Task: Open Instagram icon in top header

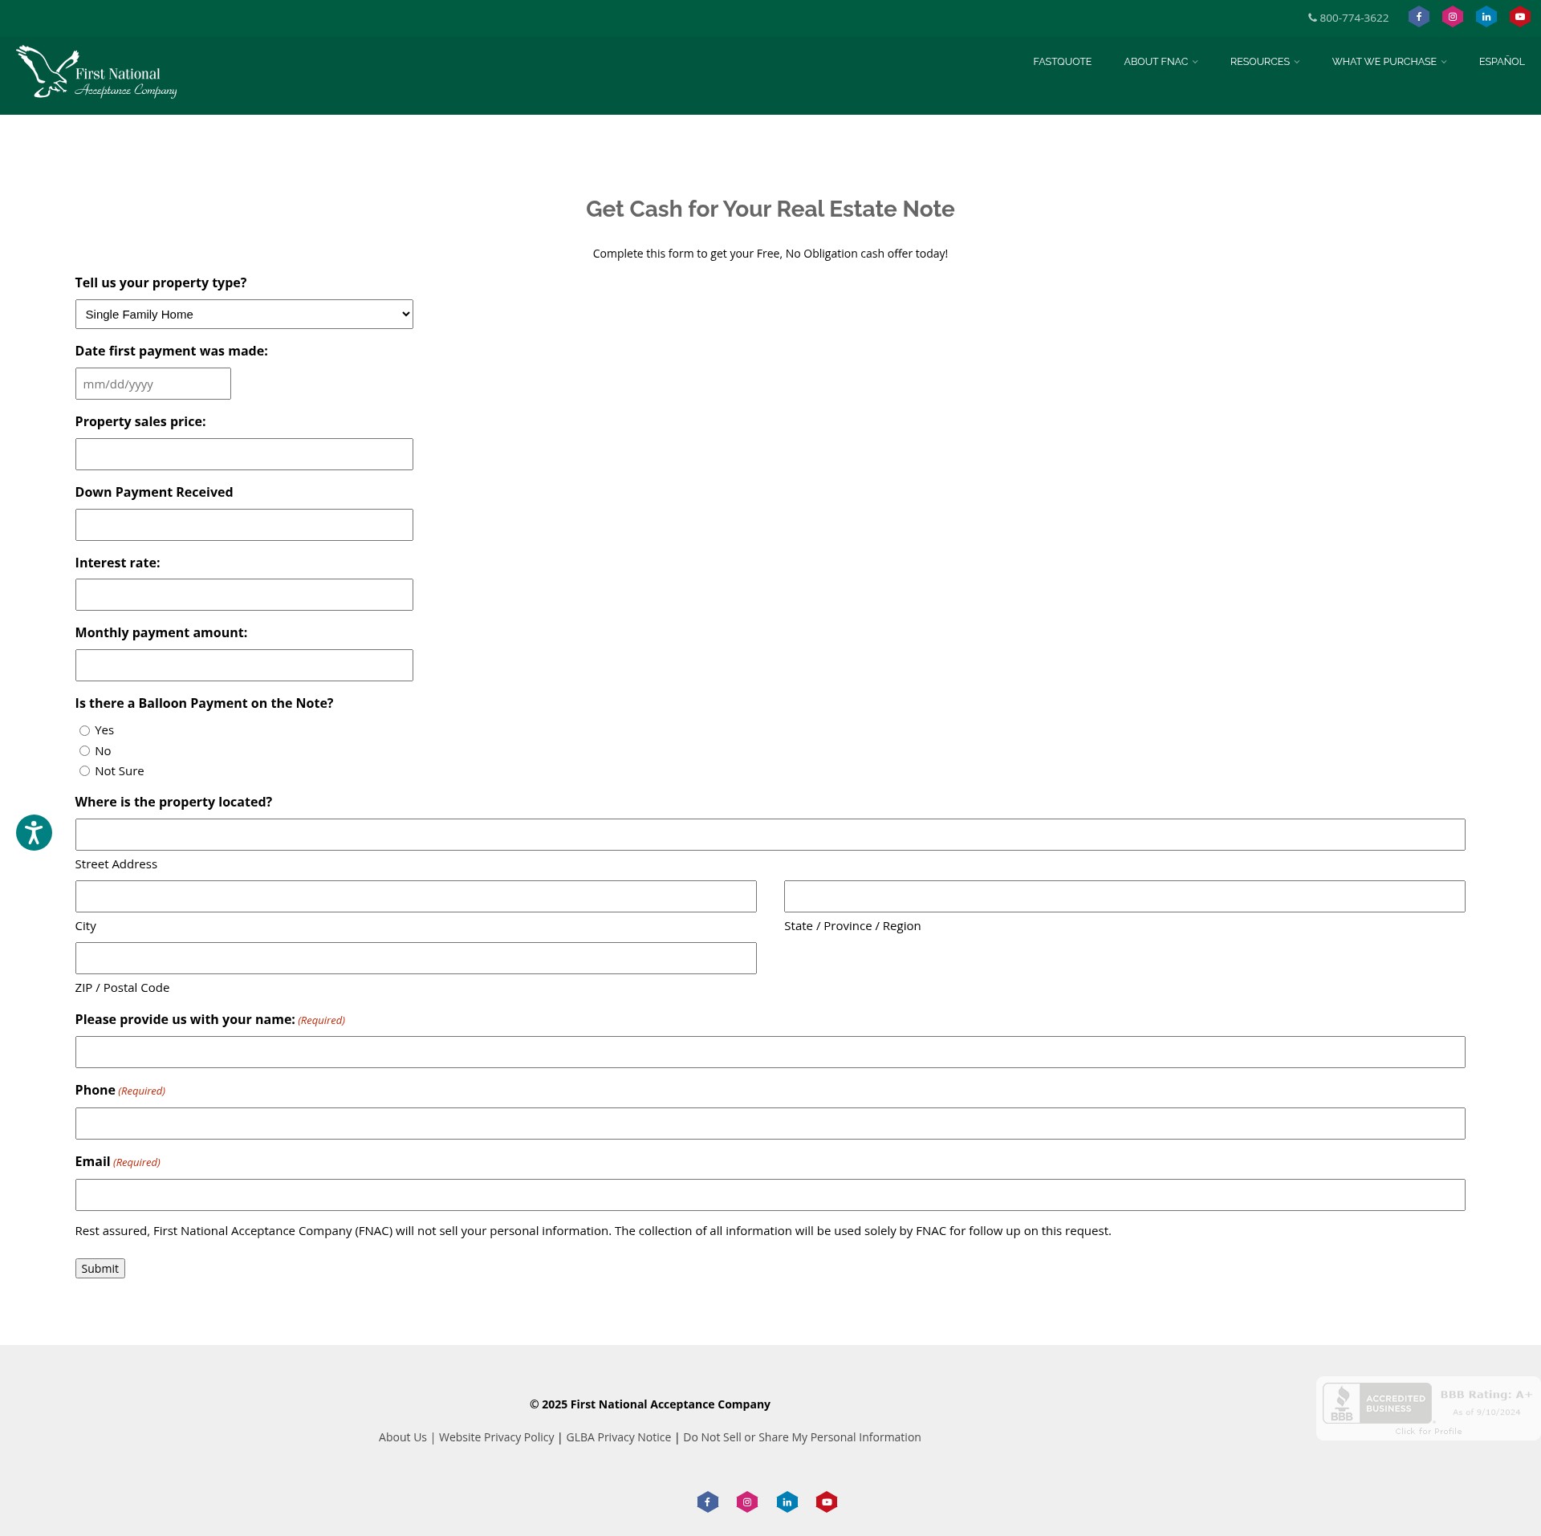Action: coord(1452,17)
